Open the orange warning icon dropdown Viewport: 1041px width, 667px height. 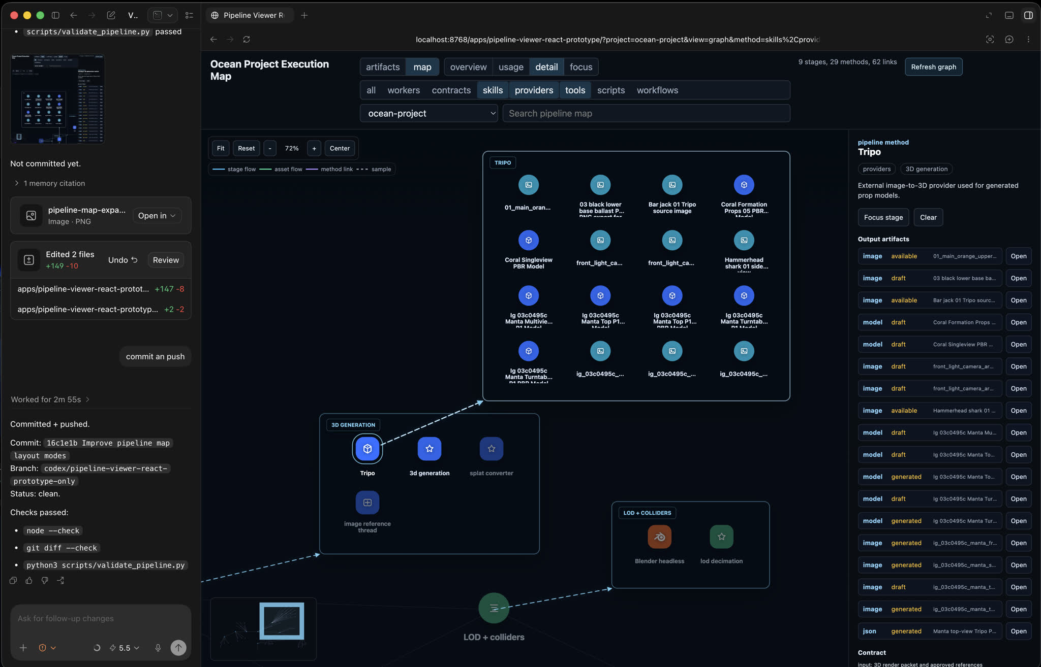click(47, 648)
